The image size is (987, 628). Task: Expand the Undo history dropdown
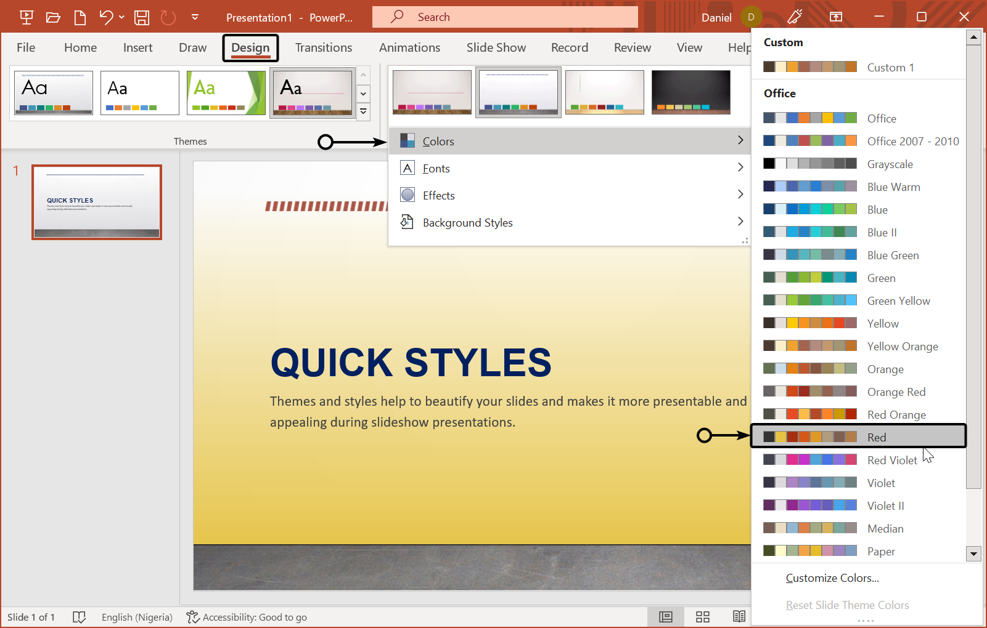pos(121,17)
